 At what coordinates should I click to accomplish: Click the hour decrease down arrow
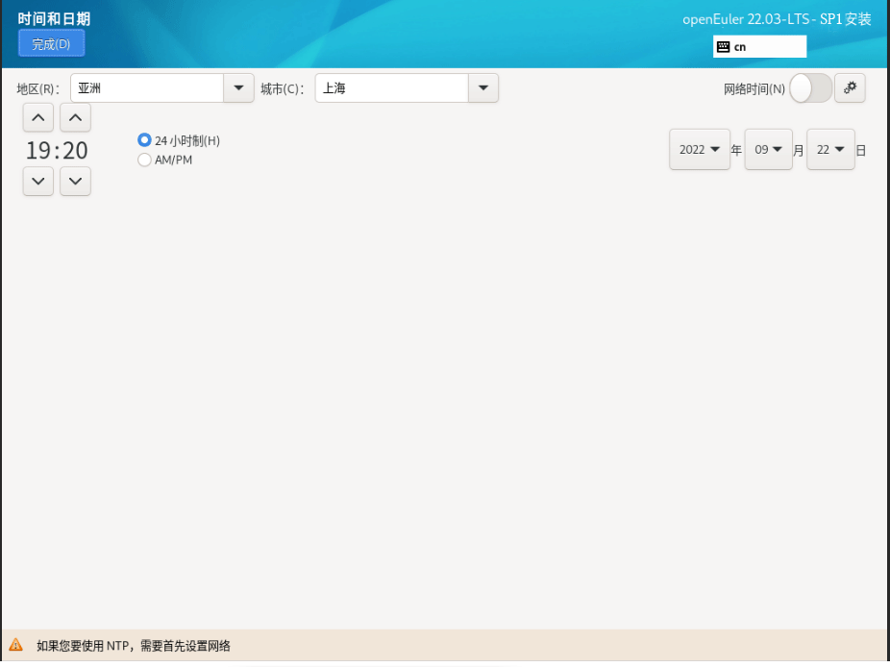tap(37, 181)
